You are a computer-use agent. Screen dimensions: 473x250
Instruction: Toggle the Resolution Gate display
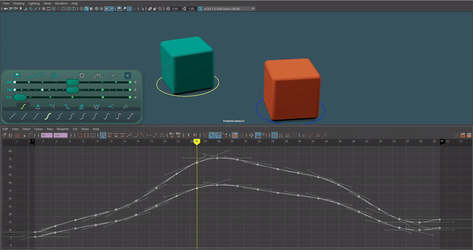(x=53, y=9)
